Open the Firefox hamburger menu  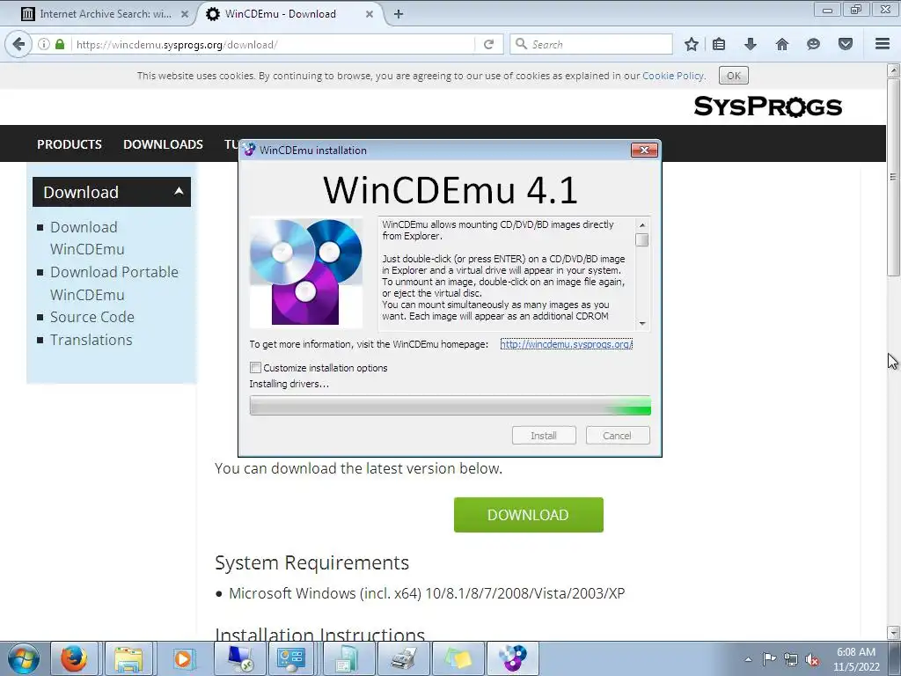(883, 44)
